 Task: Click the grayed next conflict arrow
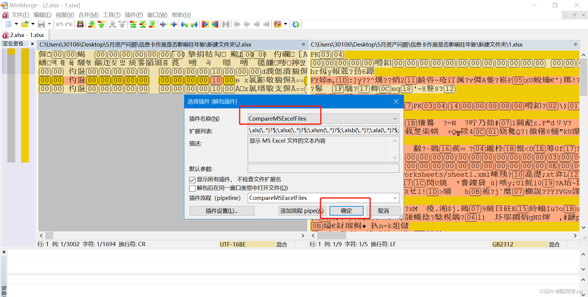[112, 24]
